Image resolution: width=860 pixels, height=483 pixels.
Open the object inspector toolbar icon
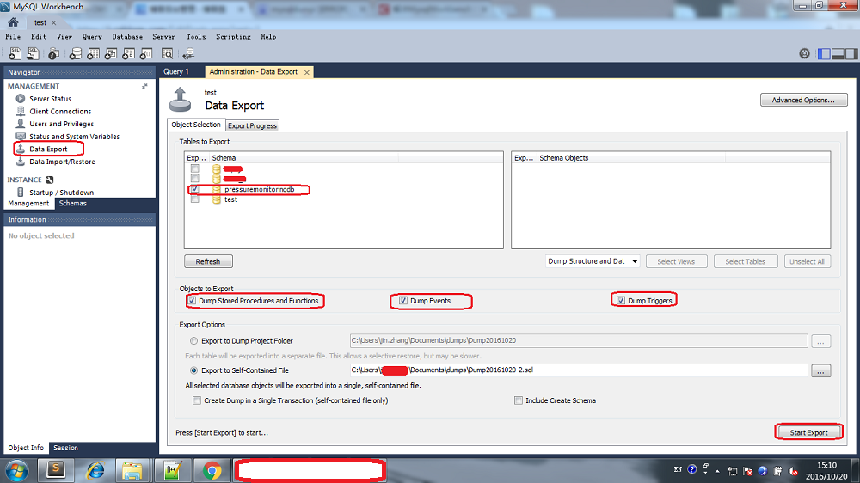click(53, 53)
